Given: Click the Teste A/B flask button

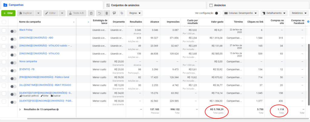Looking at the screenshot, I should 77,13.
